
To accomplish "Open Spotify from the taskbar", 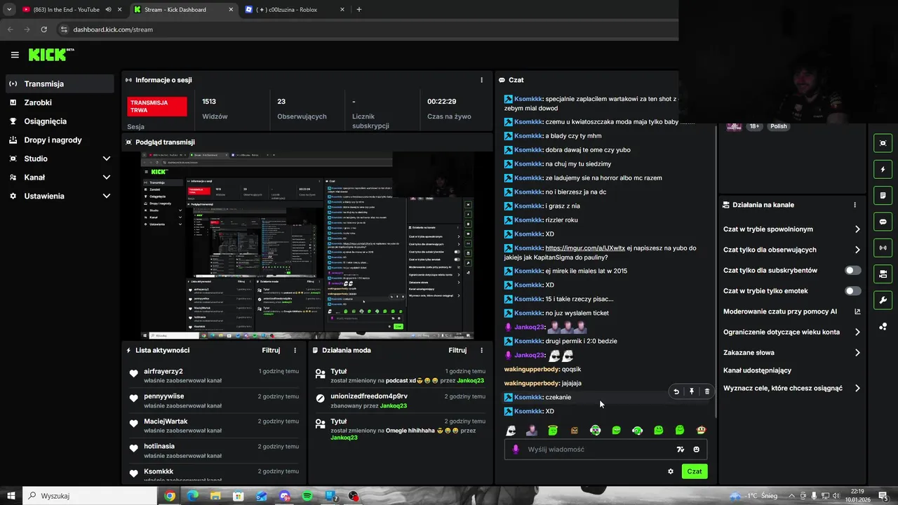I will click(307, 496).
